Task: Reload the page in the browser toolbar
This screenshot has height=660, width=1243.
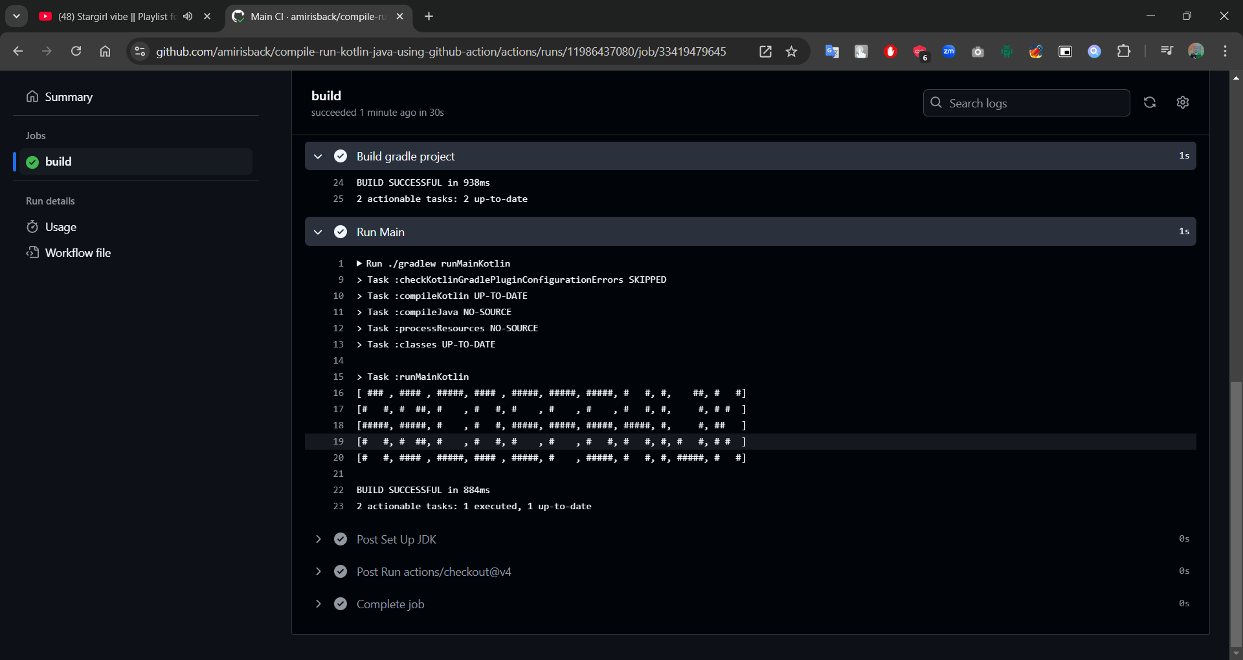Action: [76, 52]
